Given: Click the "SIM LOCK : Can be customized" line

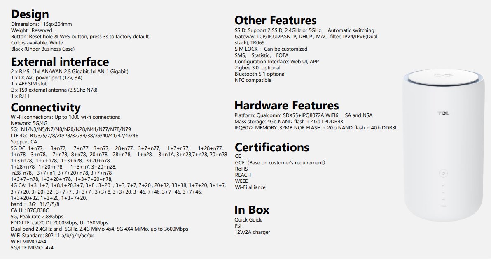Looking at the screenshot, I should 271,49.
